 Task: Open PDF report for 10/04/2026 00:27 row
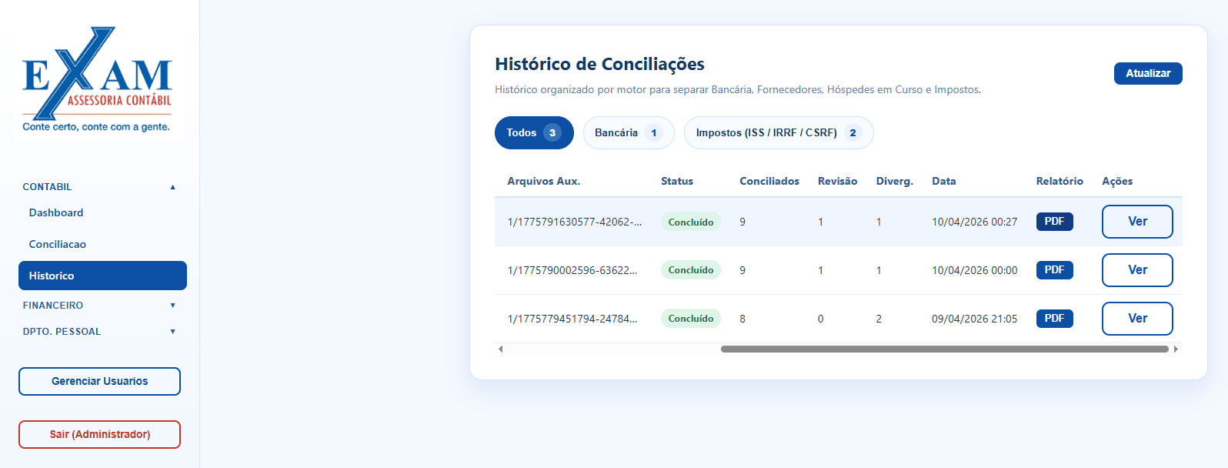[1055, 222]
